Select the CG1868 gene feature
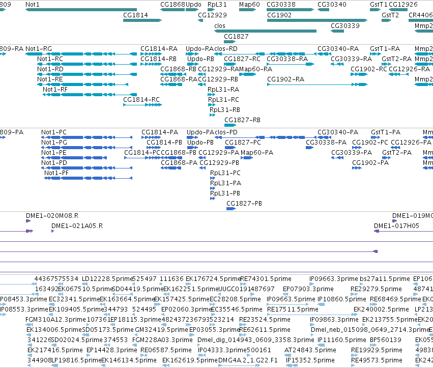Screen dimensions: 433x368 pos(172,10)
